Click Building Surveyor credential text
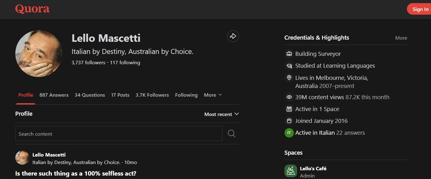 [x=318, y=54]
